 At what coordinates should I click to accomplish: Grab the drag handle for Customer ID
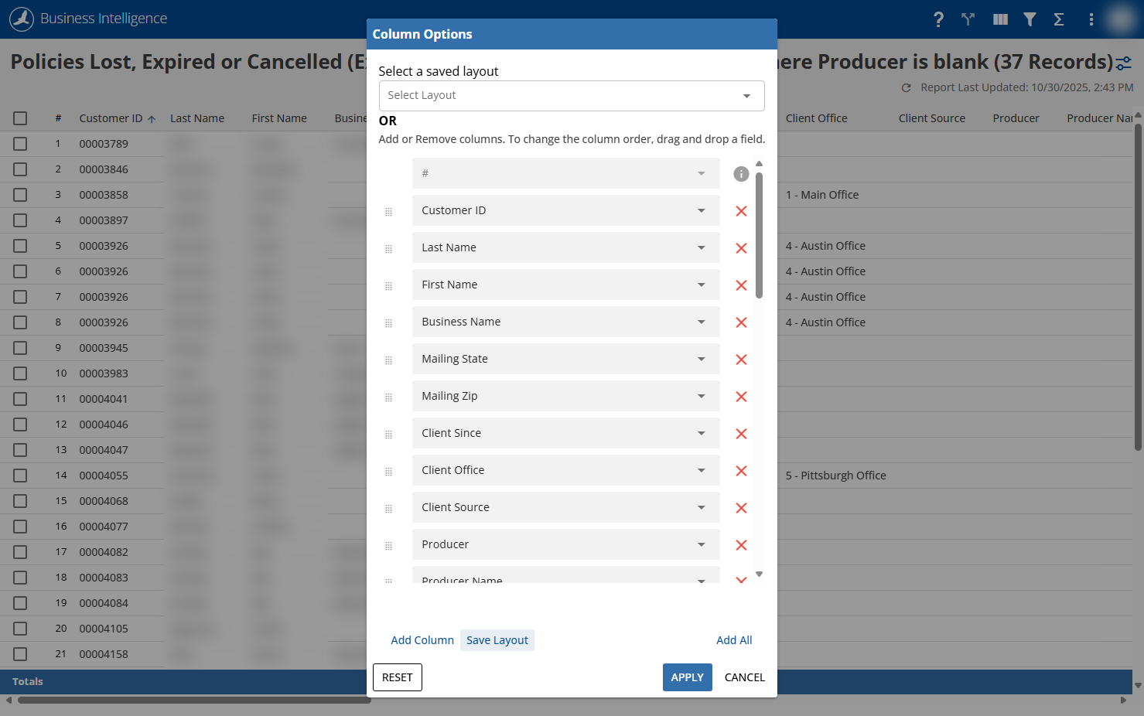388,212
